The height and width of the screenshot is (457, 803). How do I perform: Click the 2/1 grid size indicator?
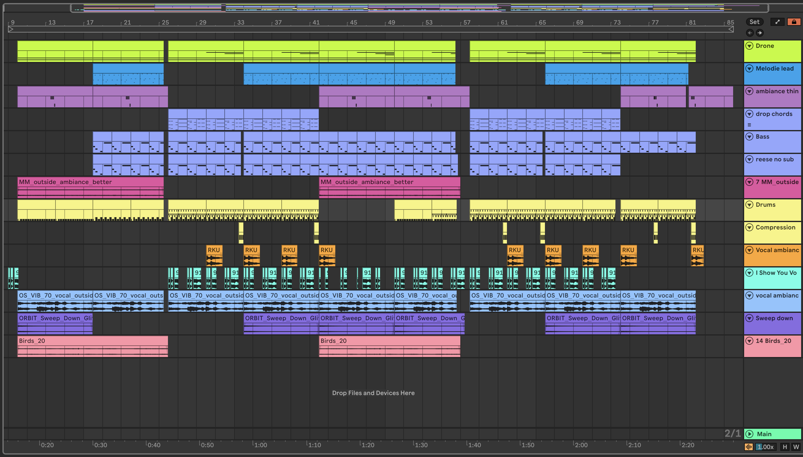pyautogui.click(x=732, y=433)
